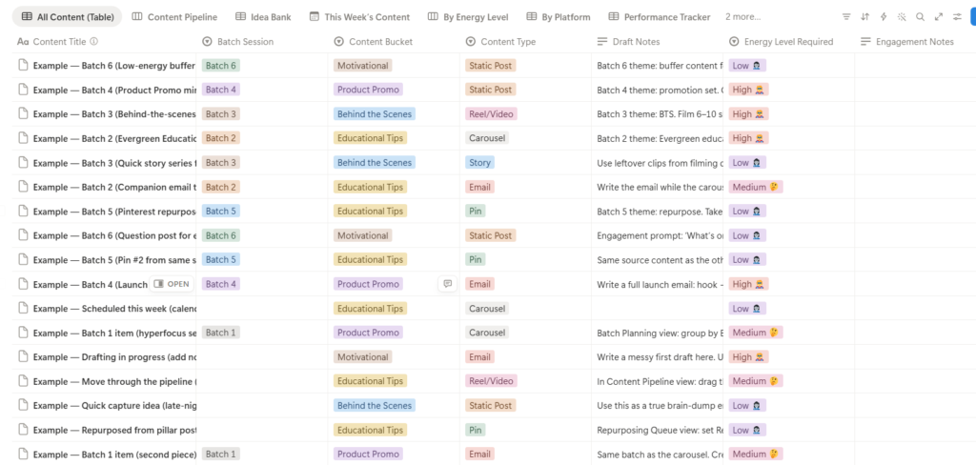Click page icon of Batch 3 Quick story series row
The height and width of the screenshot is (465, 976).
tap(23, 163)
